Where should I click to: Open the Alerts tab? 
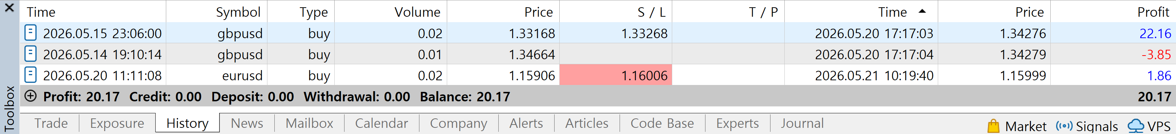point(526,123)
